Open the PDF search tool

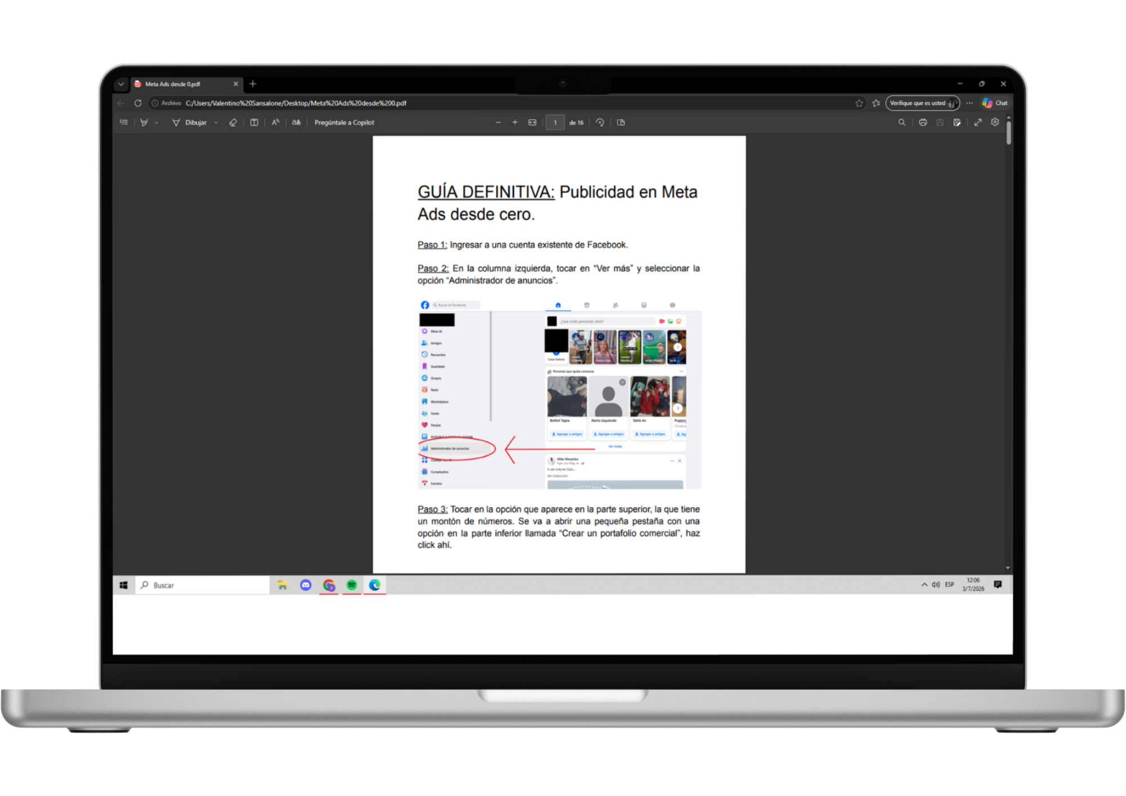pyautogui.click(x=902, y=122)
